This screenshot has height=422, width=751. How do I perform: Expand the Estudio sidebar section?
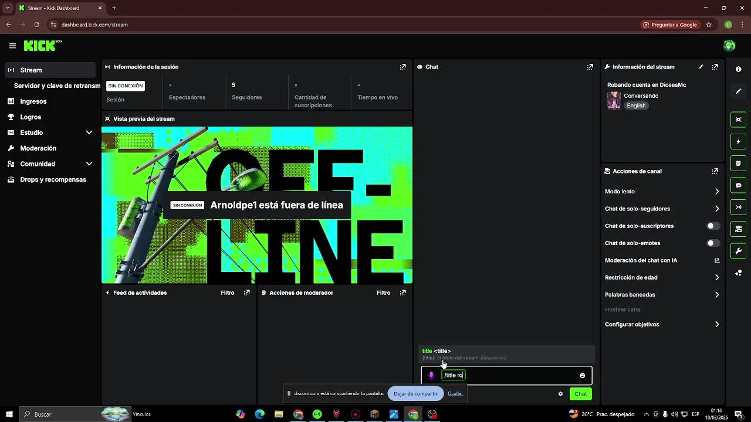[89, 132]
